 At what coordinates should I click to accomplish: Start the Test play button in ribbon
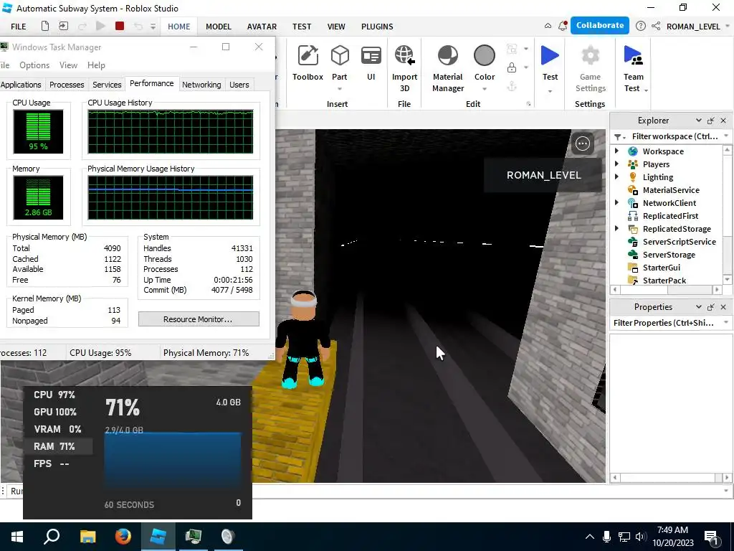point(550,57)
